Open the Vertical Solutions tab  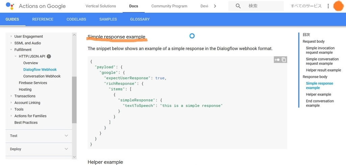click(x=101, y=6)
